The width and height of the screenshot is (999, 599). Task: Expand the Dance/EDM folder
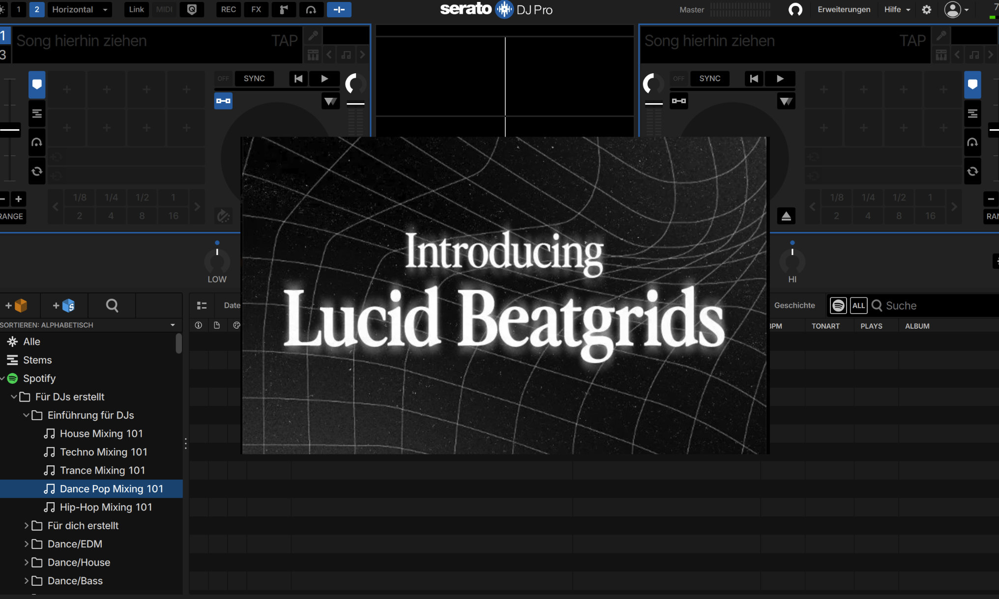(x=26, y=544)
